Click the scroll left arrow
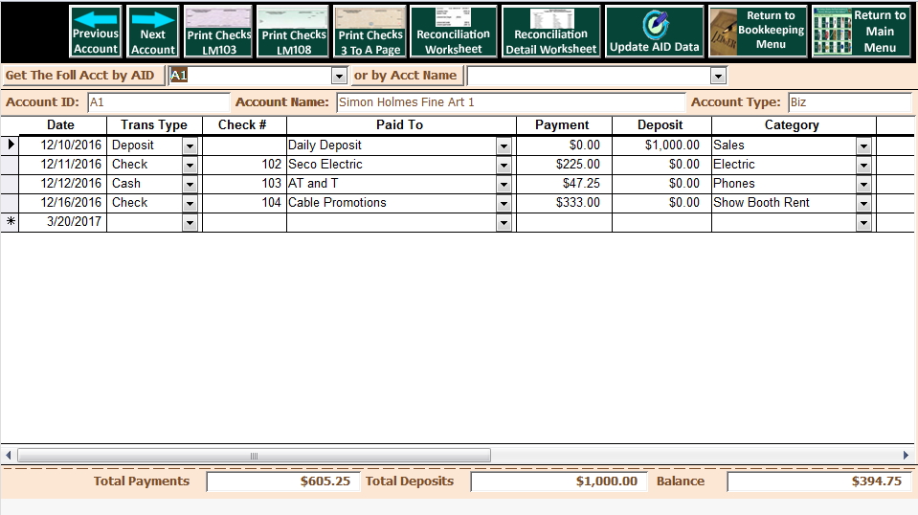This screenshot has width=918, height=515. pyautogui.click(x=9, y=456)
